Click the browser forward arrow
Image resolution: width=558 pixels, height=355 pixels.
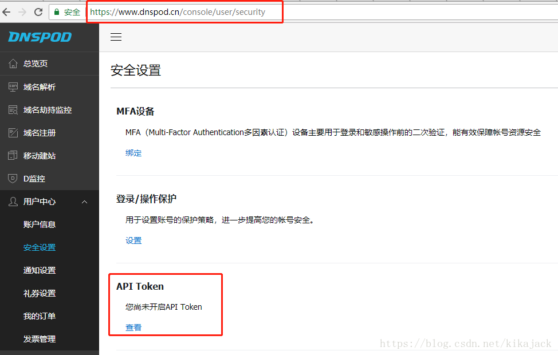point(22,12)
